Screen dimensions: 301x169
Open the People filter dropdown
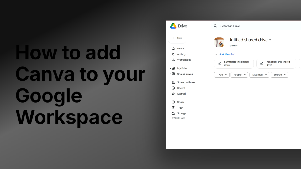(x=239, y=75)
